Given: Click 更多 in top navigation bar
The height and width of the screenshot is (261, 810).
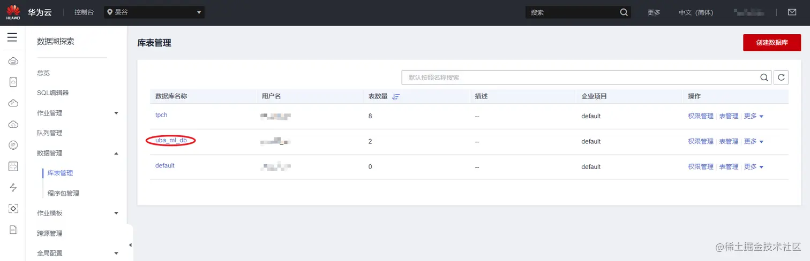Looking at the screenshot, I should click(654, 12).
